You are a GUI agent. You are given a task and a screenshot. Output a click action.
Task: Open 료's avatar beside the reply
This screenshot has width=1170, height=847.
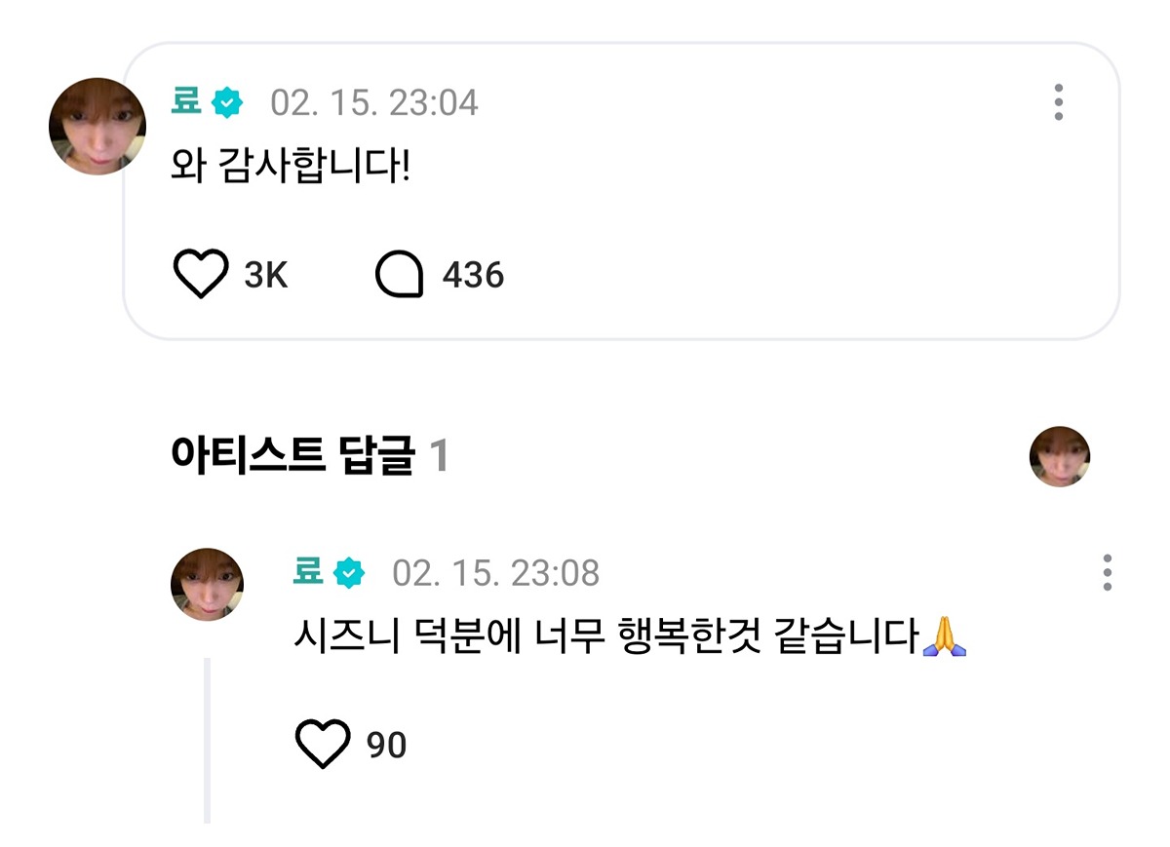[x=207, y=584]
